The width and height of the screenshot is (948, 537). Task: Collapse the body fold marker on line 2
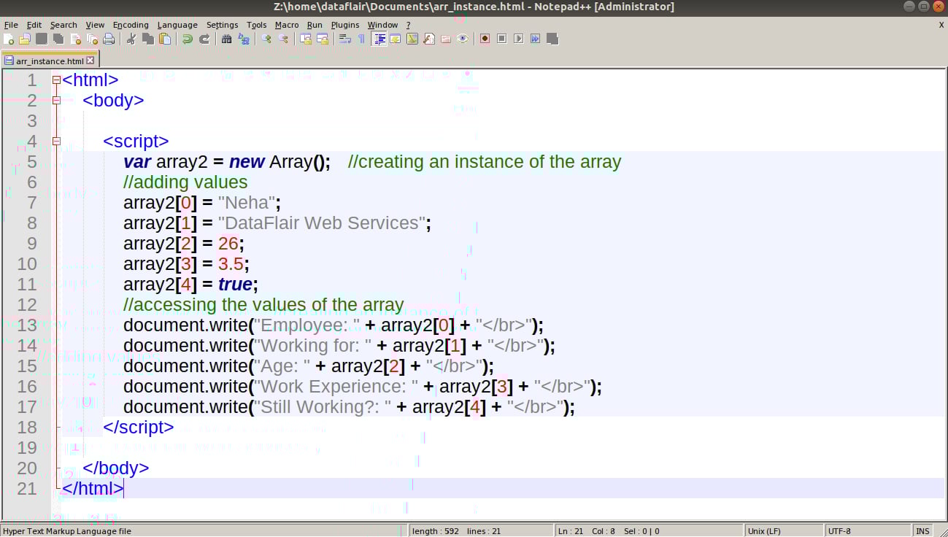click(56, 101)
